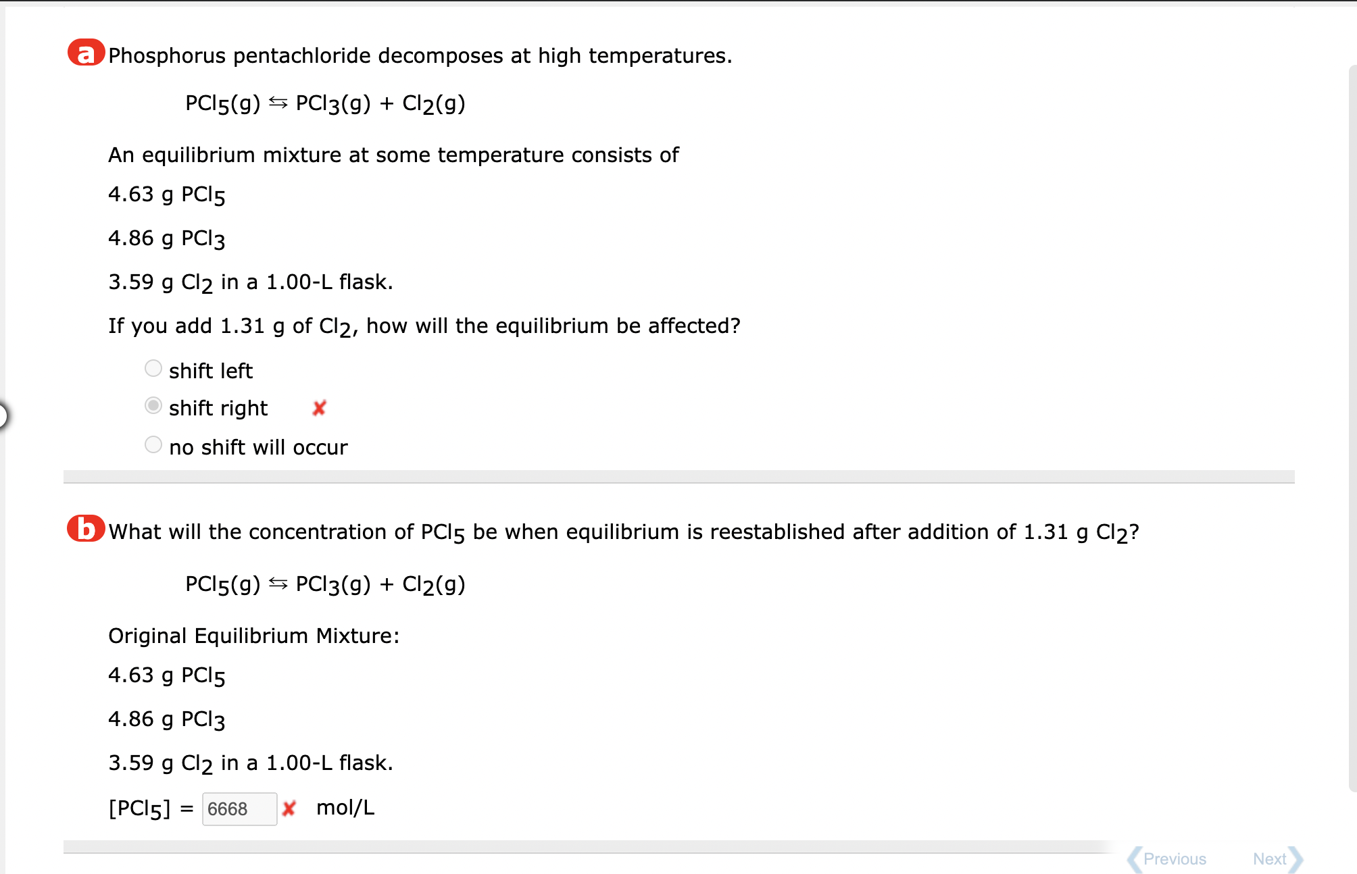Click the right chevron of Next control
The width and height of the screenshot is (1357, 874).
[x=1296, y=858]
